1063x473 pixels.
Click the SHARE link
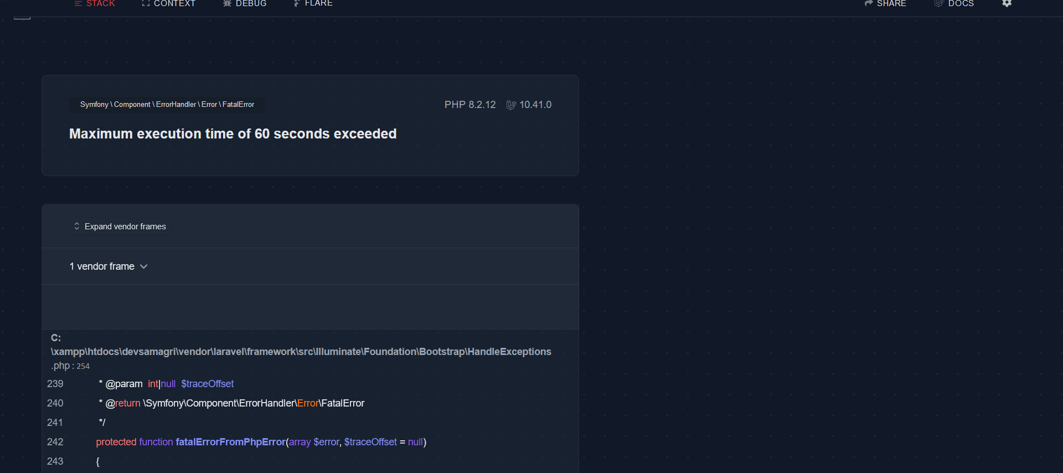885,3
